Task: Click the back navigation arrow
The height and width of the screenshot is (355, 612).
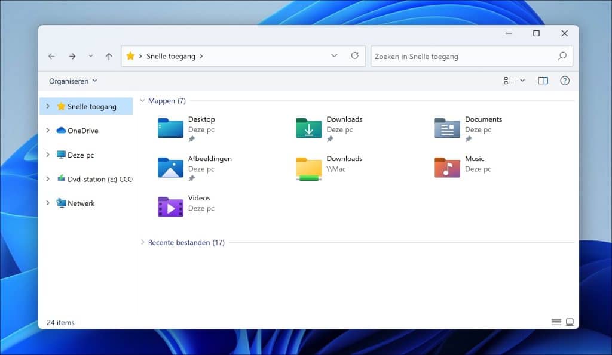Action: [x=51, y=55]
